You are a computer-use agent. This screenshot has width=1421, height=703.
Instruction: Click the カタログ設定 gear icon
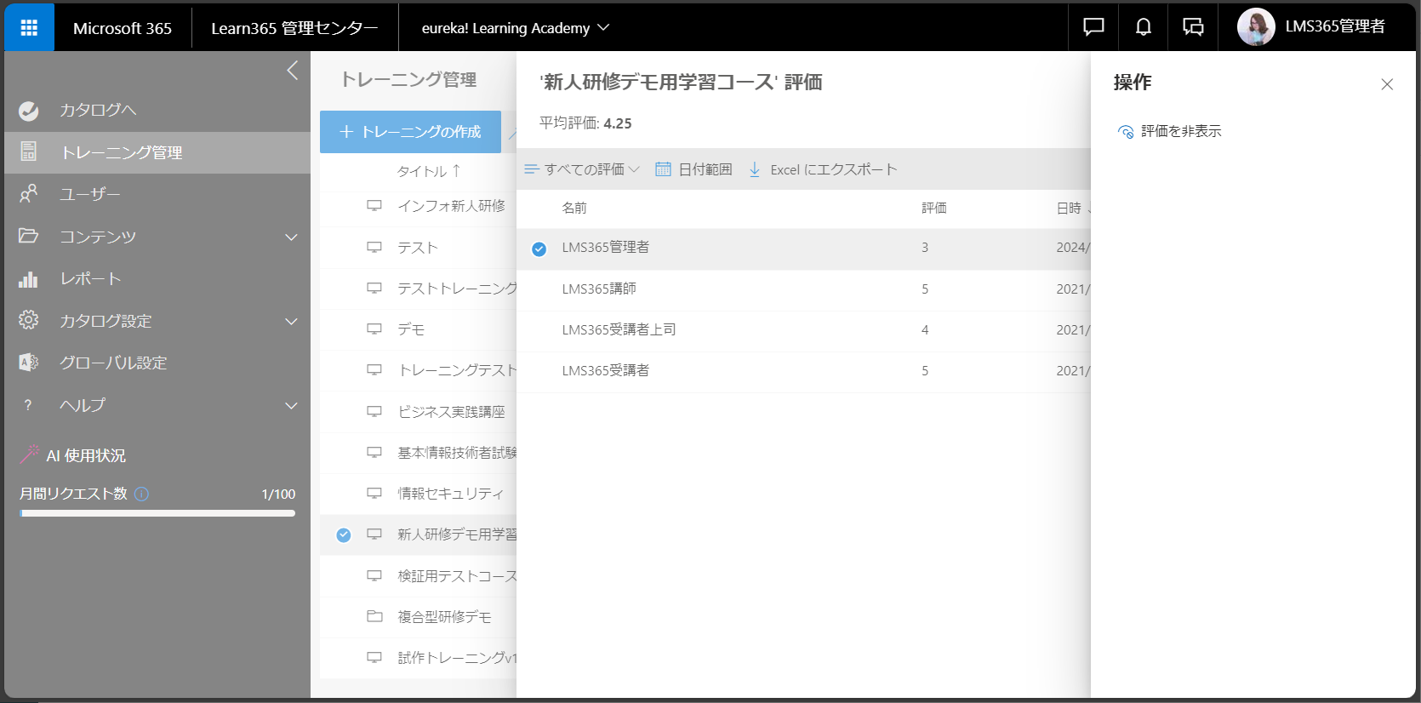tap(28, 320)
